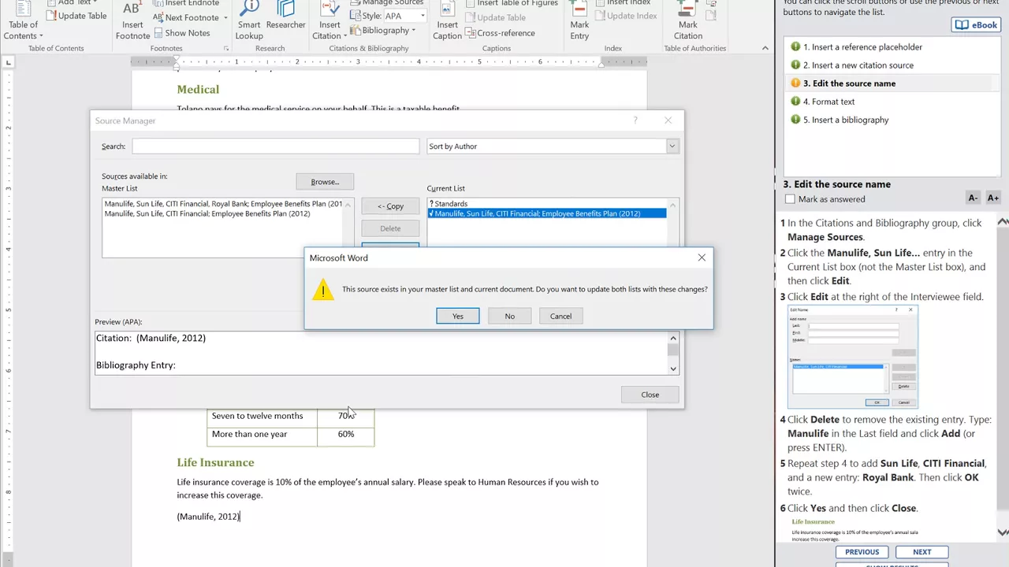Click Show Notes in Footnotes group
This screenshot has height=567, width=1009.
point(182,33)
